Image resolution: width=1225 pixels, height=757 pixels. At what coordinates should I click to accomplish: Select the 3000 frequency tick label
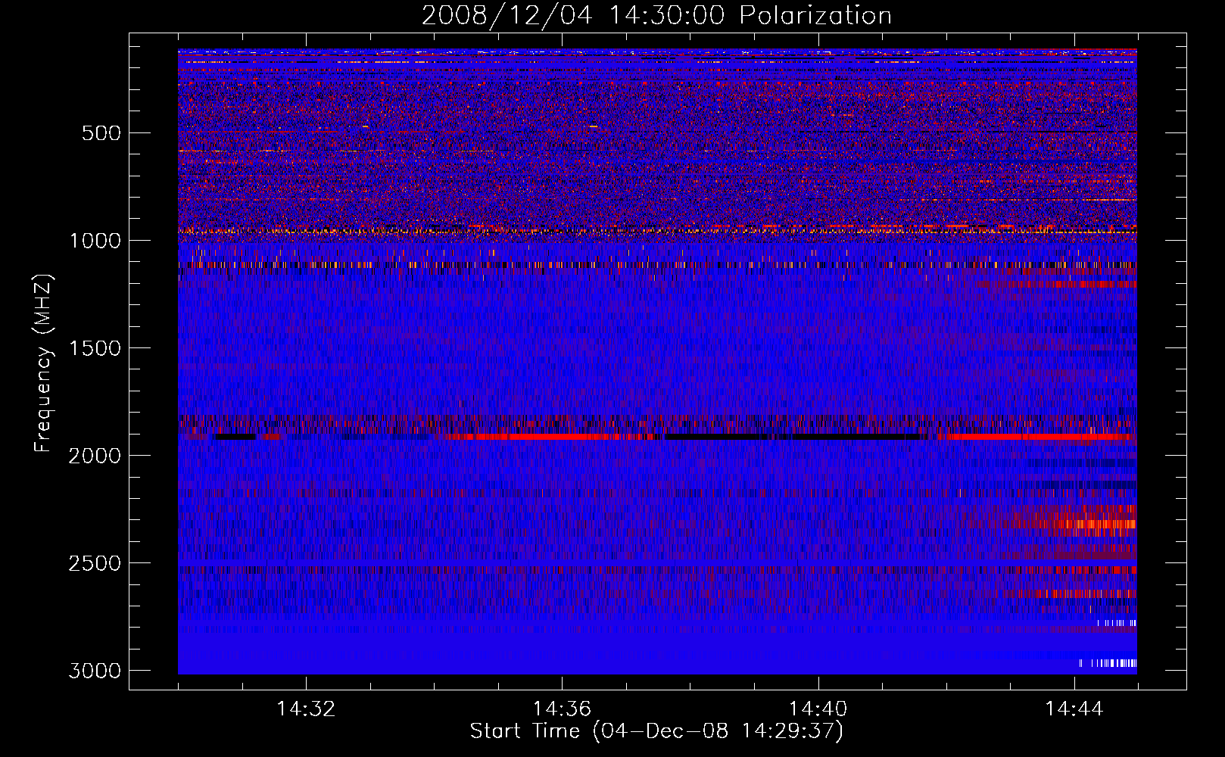pos(95,671)
